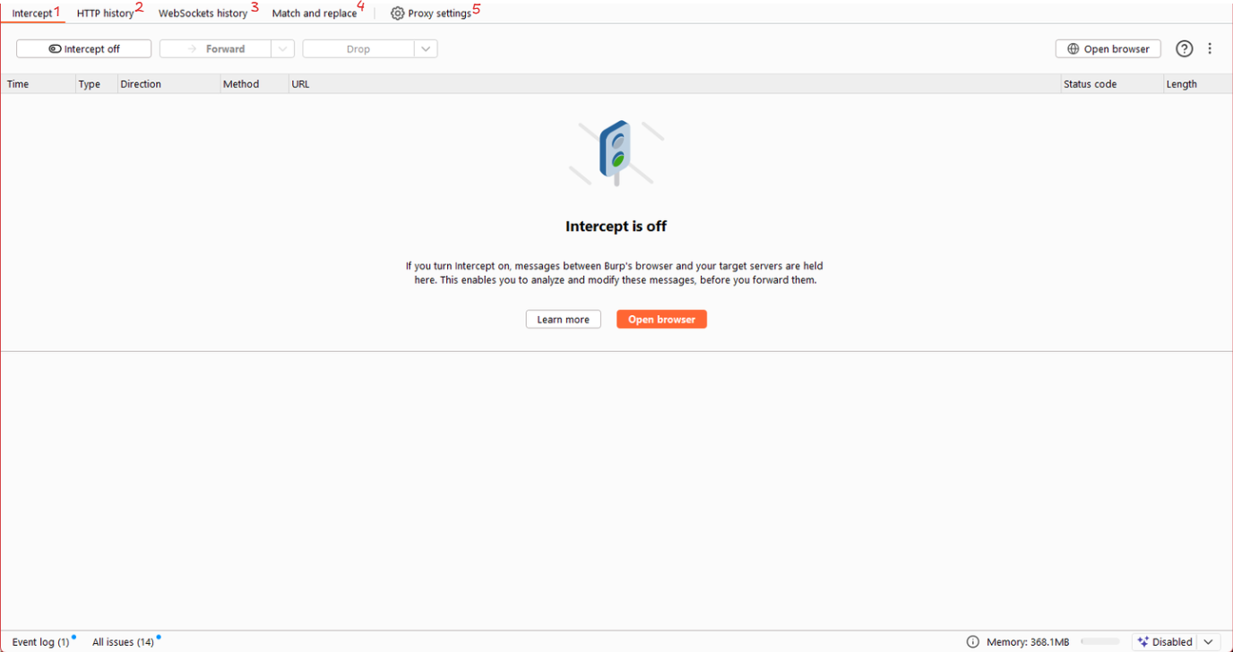Toggle Intercept off switch button
This screenshot has height=652, width=1233.
(x=84, y=49)
